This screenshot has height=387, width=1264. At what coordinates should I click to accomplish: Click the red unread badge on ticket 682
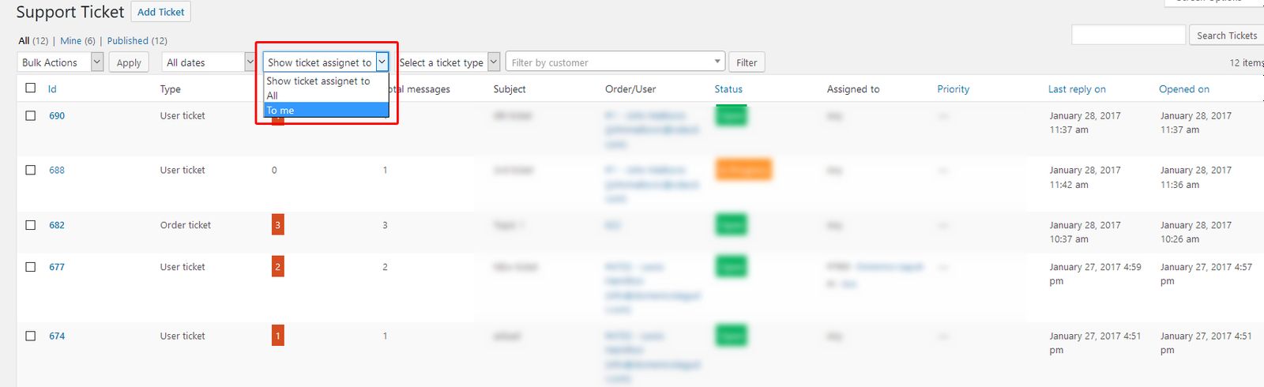(277, 225)
